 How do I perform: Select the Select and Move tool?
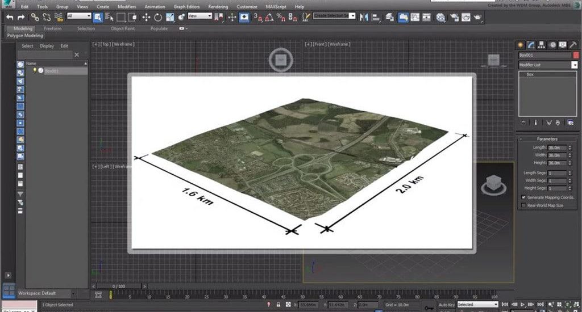[146, 17]
